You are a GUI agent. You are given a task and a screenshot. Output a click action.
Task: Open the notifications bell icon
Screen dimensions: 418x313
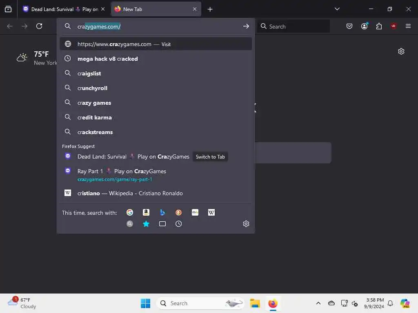[390, 303]
